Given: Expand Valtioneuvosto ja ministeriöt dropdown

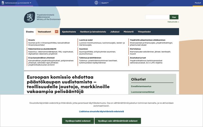Looking at the screenshot, I should [18, 3].
